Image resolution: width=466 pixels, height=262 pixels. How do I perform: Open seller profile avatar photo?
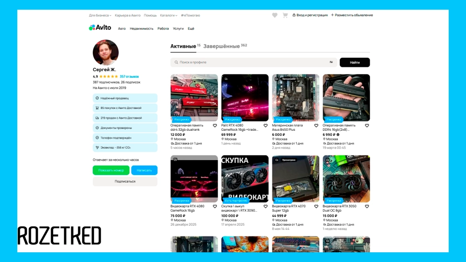(x=105, y=53)
